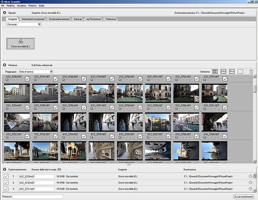
Task: Switch to the Informazioni incorporate tab
Action: tap(33, 19)
